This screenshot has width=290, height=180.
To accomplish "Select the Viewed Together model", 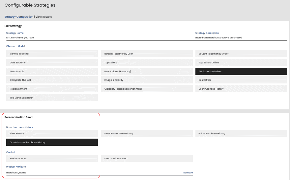I will pos(52,54).
